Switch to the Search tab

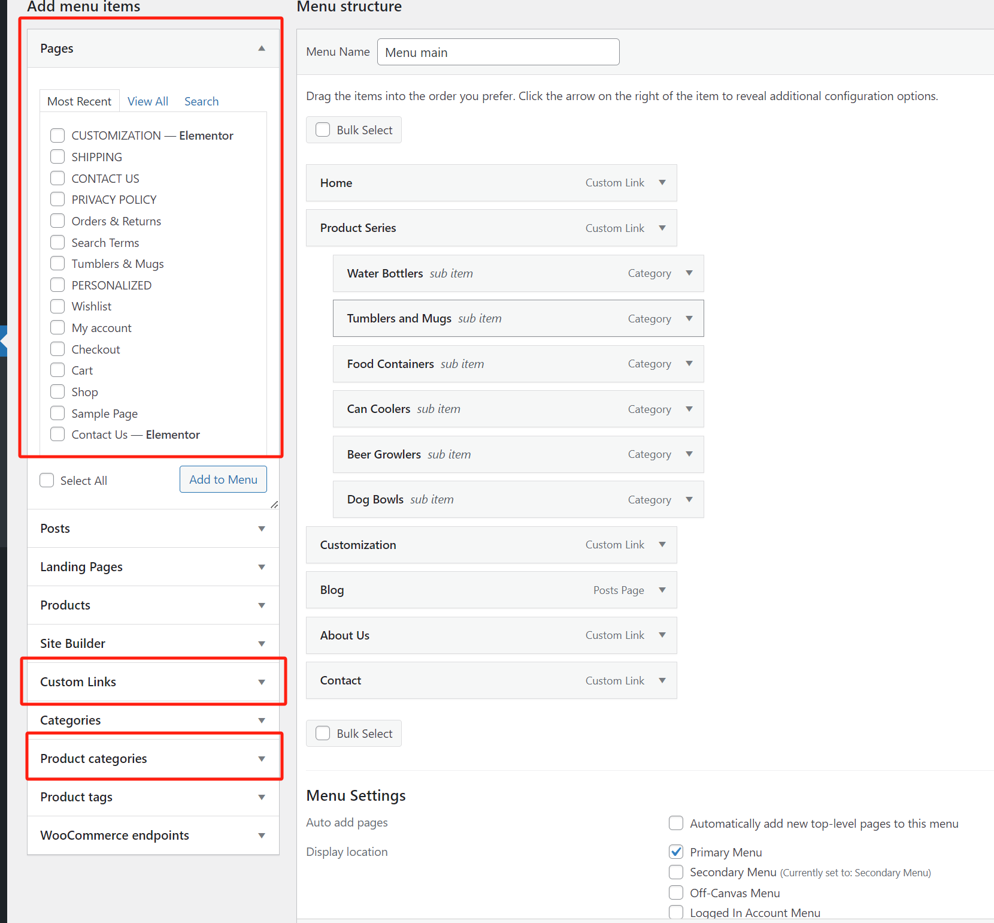pos(201,101)
